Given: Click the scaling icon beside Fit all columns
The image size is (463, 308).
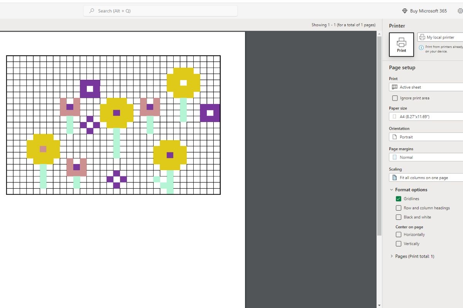Looking at the screenshot, I should pyautogui.click(x=394, y=177).
